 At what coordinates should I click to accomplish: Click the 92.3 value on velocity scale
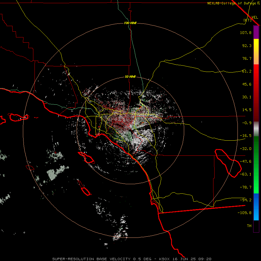247,46
